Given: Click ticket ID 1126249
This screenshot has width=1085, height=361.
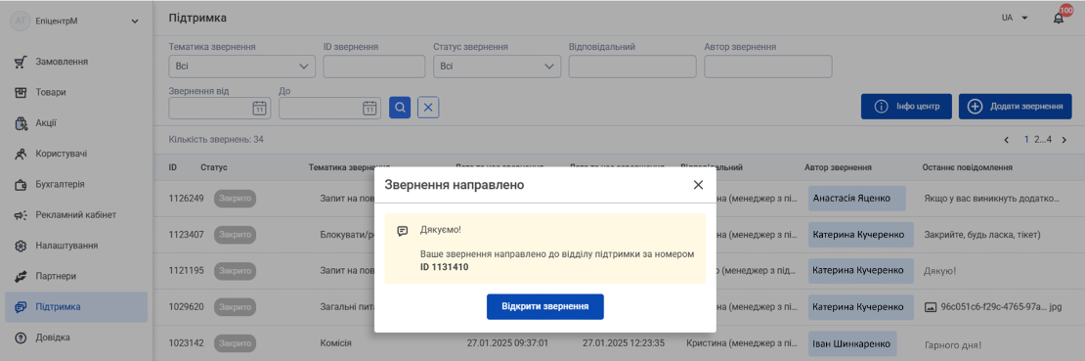Looking at the screenshot, I should coord(186,199).
